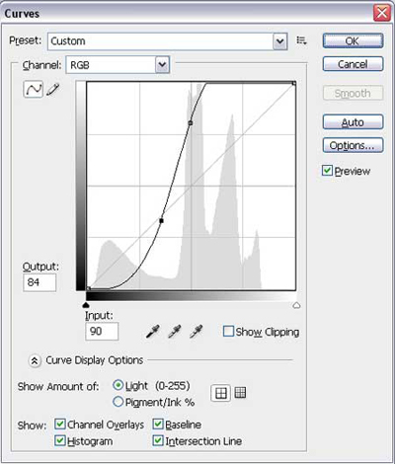Pick the gray point eyedropper
The image size is (395, 464).
[x=175, y=332]
